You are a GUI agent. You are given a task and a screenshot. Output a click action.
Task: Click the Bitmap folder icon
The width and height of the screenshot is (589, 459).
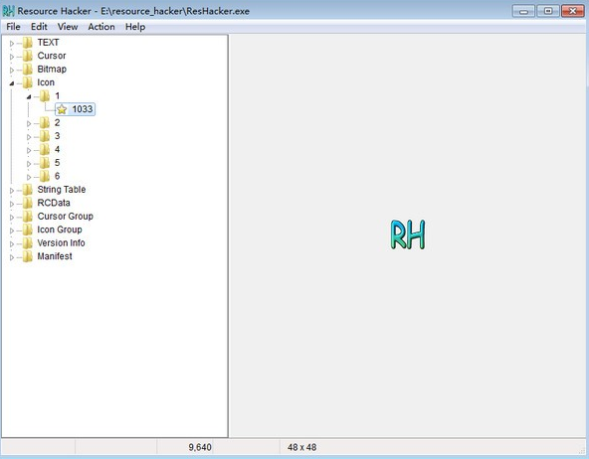(28, 70)
